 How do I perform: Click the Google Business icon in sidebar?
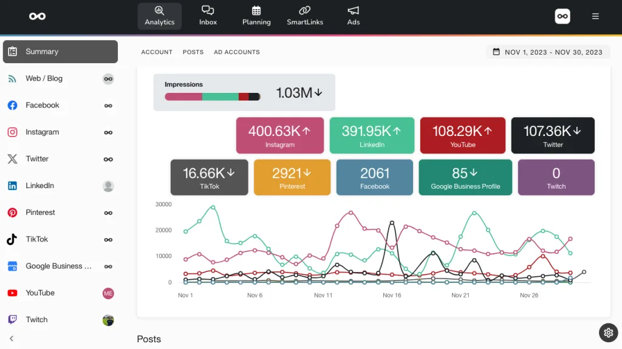(x=12, y=266)
